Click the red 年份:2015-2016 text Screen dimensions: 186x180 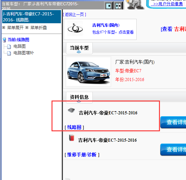pyautogui.click(x=130, y=79)
